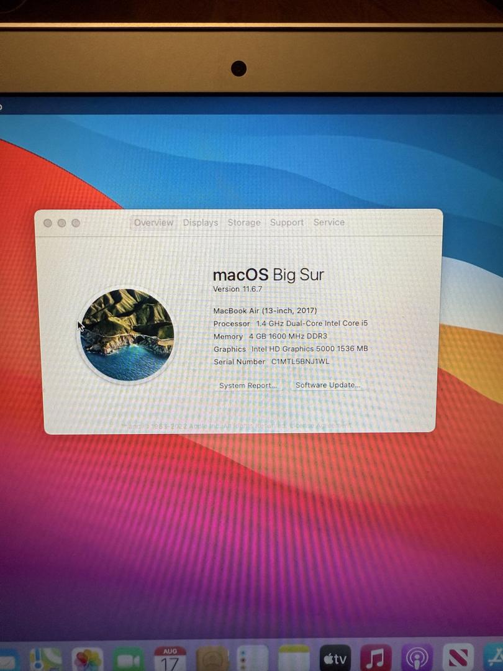Open Reminders in the Dock
Screen dimensions: 503x671
[253, 659]
